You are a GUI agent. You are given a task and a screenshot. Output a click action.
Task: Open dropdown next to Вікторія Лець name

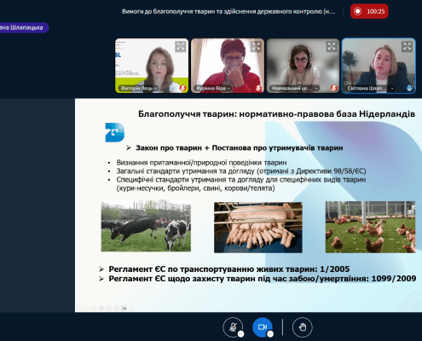pos(156,89)
